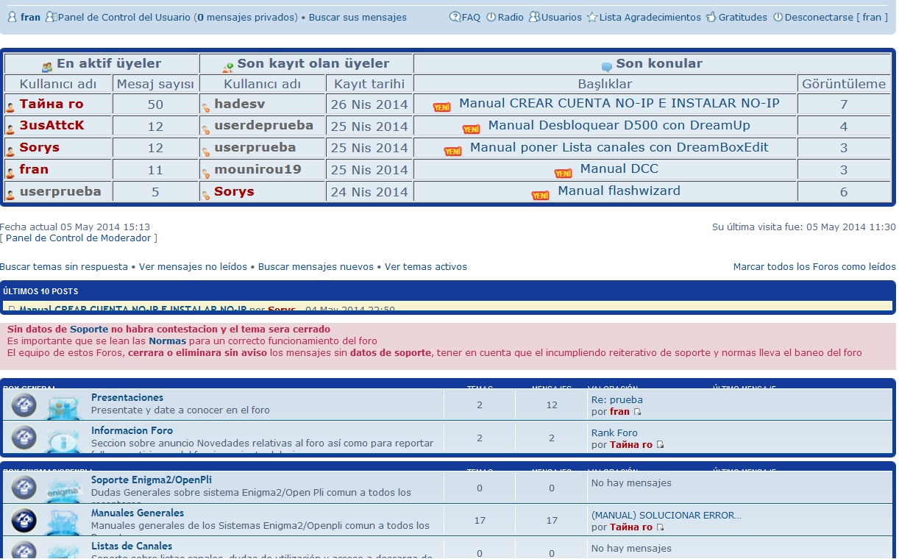
Task: Open the Normas rules link
Action: coord(166,341)
